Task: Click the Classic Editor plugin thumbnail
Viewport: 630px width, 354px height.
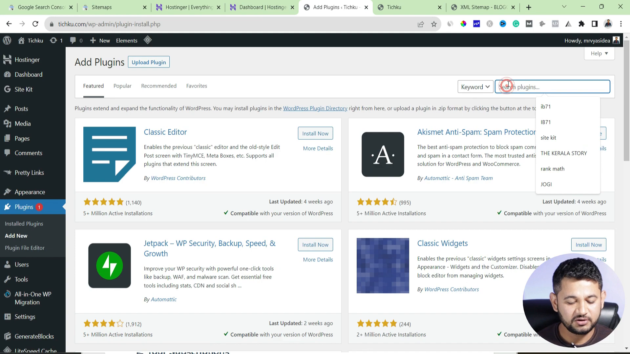Action: point(110,154)
